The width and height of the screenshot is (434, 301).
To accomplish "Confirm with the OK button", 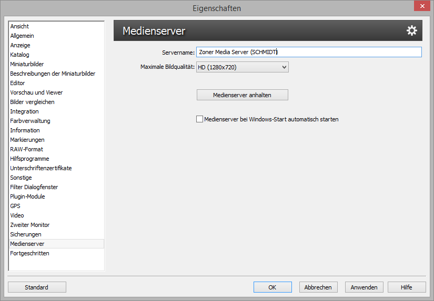I will [272, 287].
